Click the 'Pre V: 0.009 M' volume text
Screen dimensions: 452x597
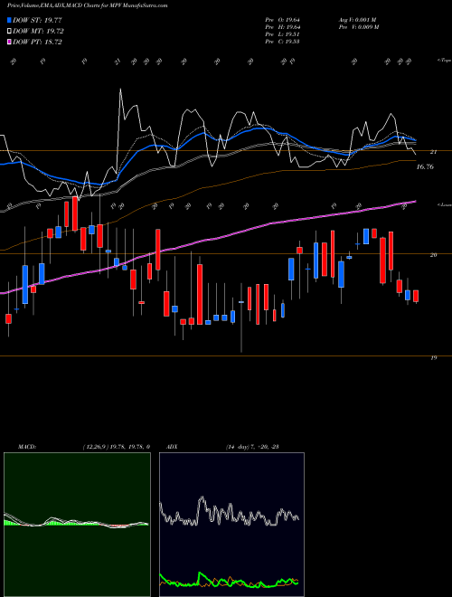point(358,27)
